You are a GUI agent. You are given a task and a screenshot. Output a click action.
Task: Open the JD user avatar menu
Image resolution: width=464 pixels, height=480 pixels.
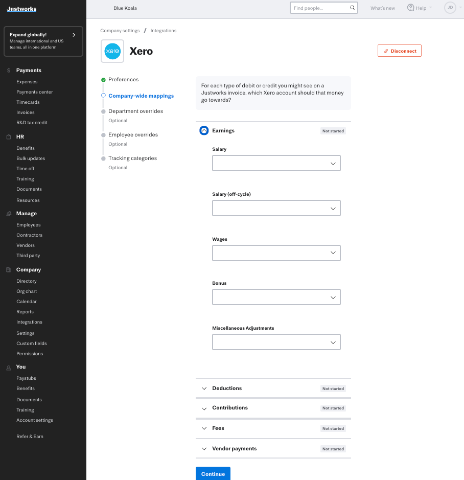[450, 8]
